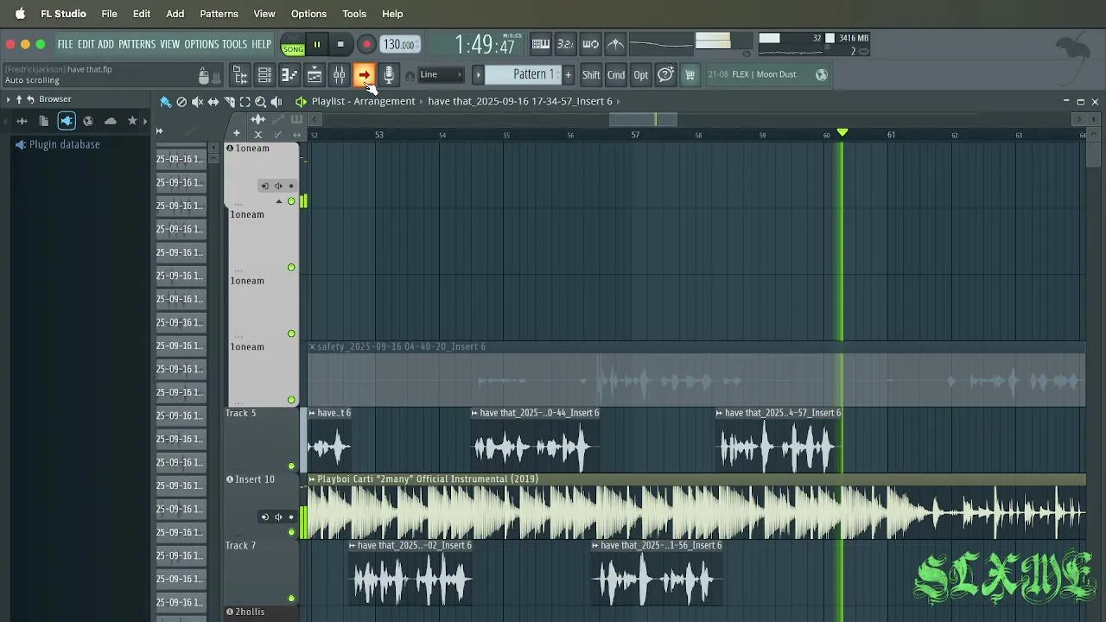
Task: Click the orange arrow toolbar button
Action: 364,75
